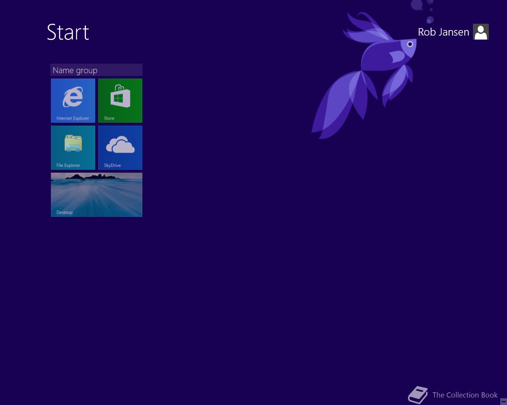Open the Internet Explorer tile

click(x=73, y=100)
